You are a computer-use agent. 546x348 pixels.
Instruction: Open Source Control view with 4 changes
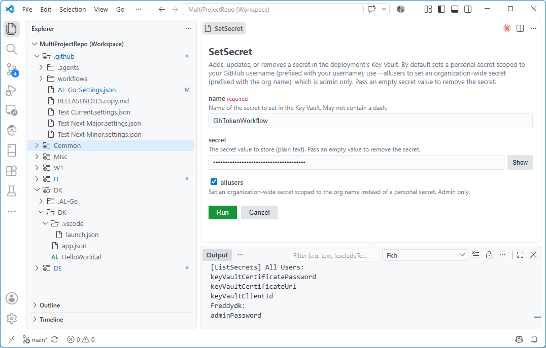(x=12, y=70)
